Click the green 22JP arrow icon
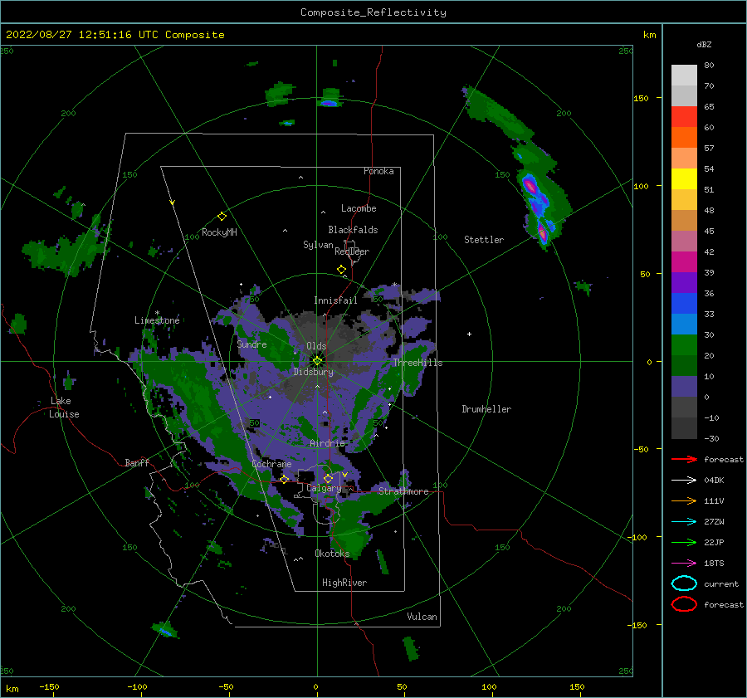This screenshot has height=698, width=747. (684, 542)
